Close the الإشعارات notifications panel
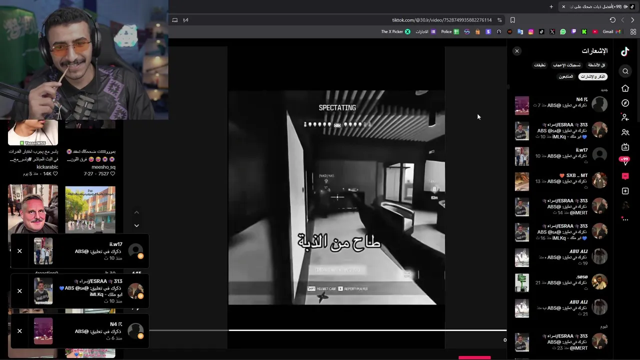 [x=517, y=51]
